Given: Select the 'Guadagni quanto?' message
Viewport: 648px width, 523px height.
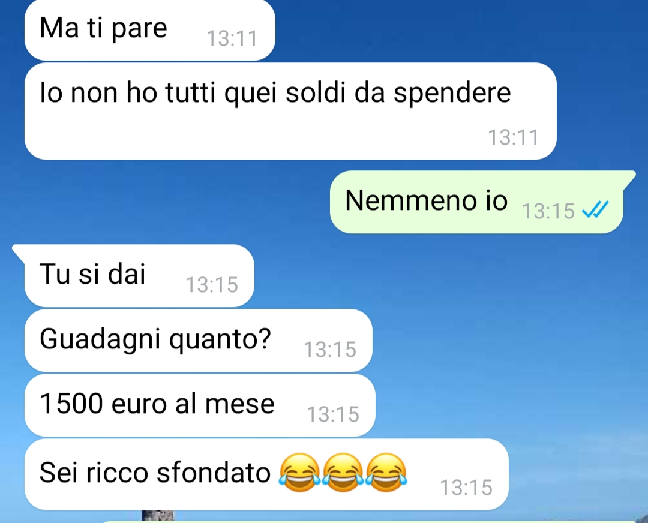Looking at the screenshot, I should point(199,341).
